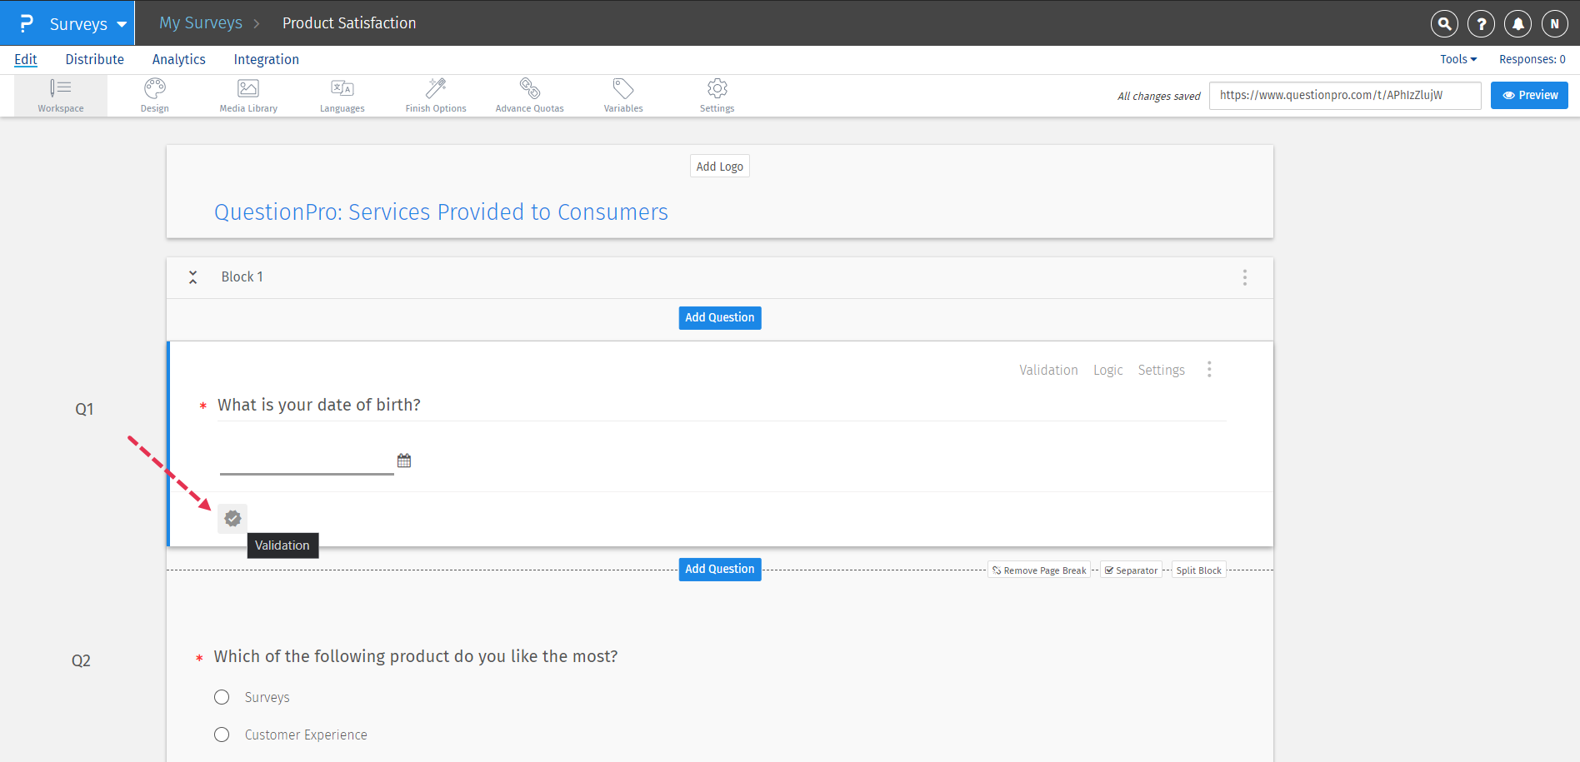Add a question to Block 1

(x=719, y=317)
